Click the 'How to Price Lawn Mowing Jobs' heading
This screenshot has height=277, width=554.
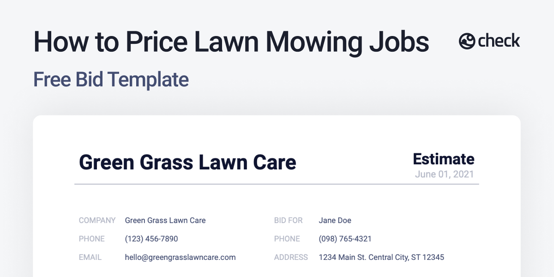pos(231,42)
